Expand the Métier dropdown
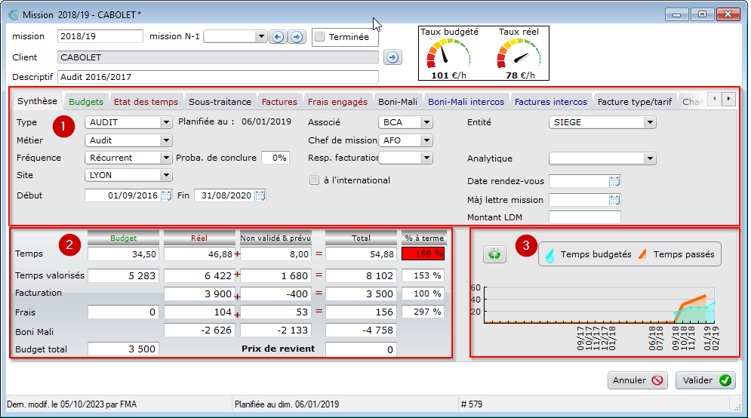Viewport: 751px width, 418px height. [x=166, y=140]
